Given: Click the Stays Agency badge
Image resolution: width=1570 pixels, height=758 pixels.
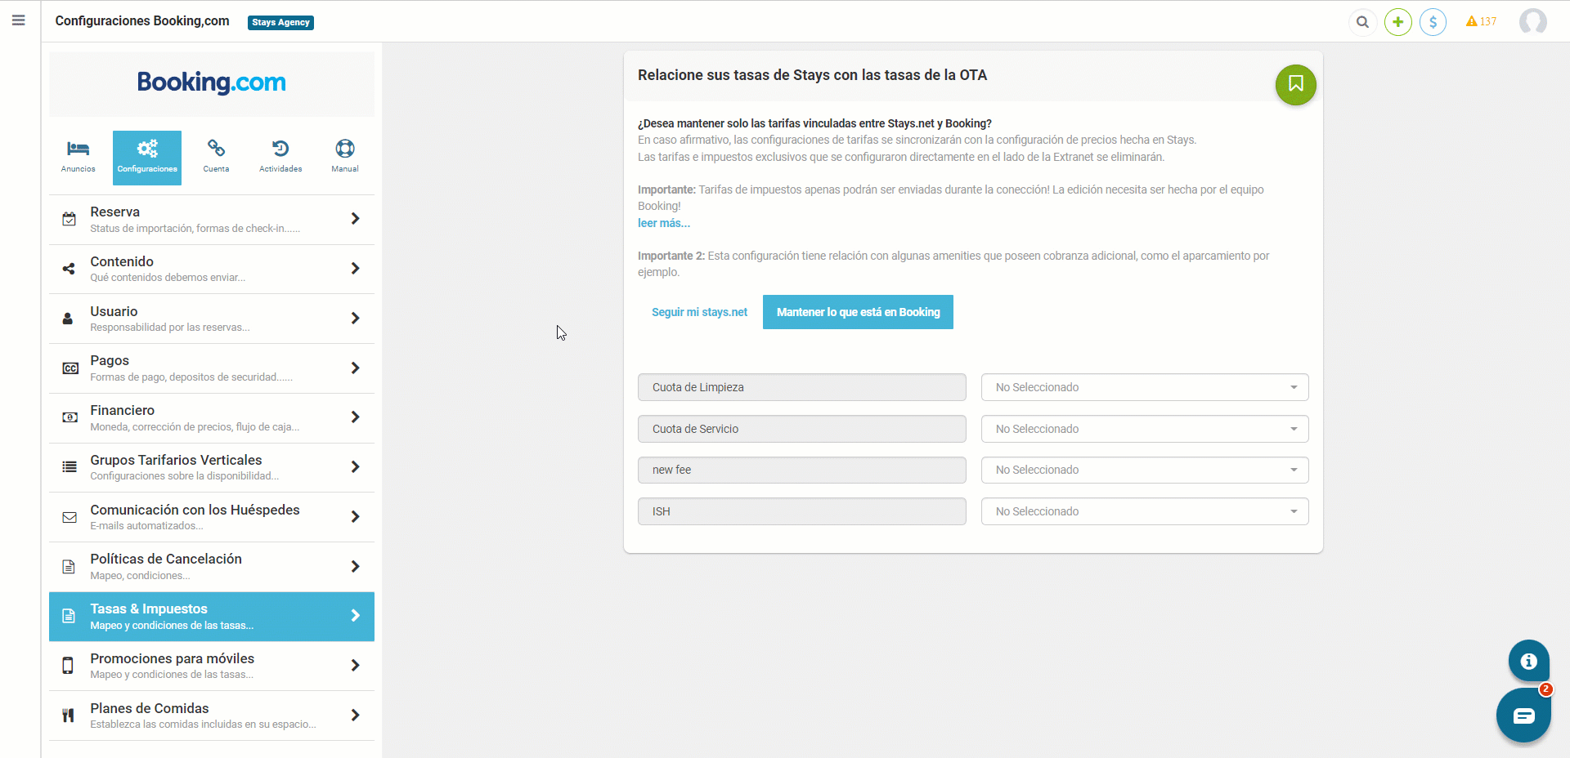Looking at the screenshot, I should click(x=280, y=23).
